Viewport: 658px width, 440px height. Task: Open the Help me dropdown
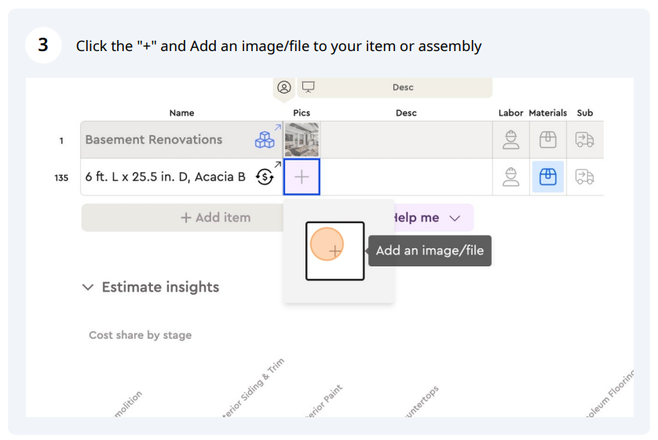(433, 218)
